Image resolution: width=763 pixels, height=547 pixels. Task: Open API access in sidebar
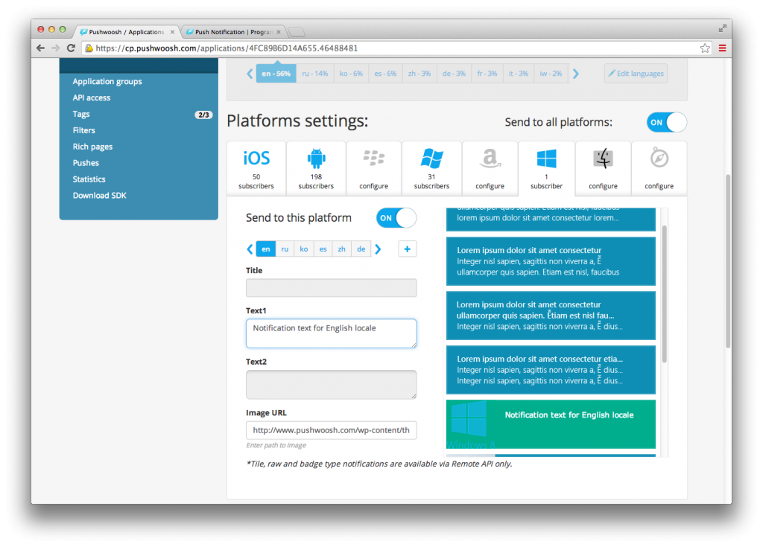pyautogui.click(x=92, y=97)
